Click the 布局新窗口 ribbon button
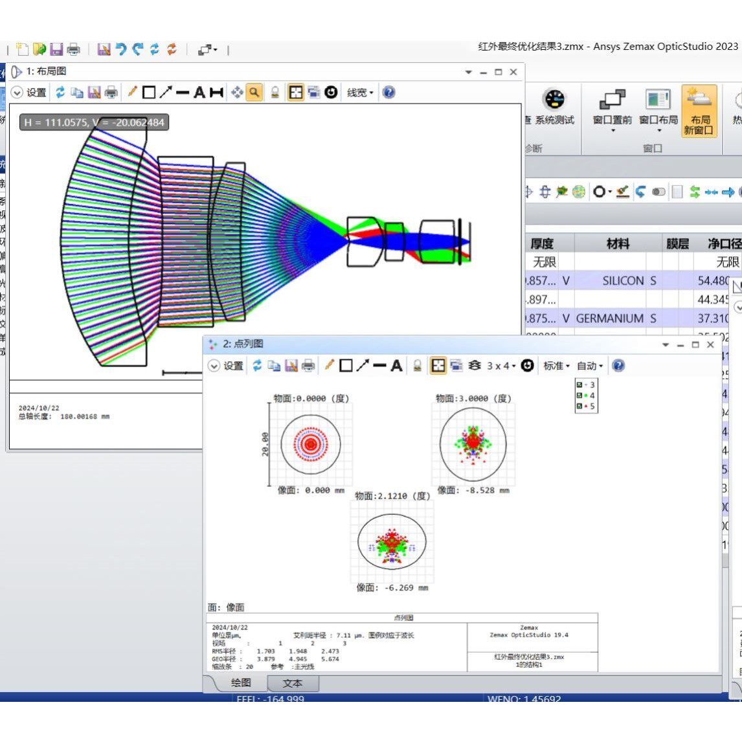The image size is (742, 742). [699, 111]
